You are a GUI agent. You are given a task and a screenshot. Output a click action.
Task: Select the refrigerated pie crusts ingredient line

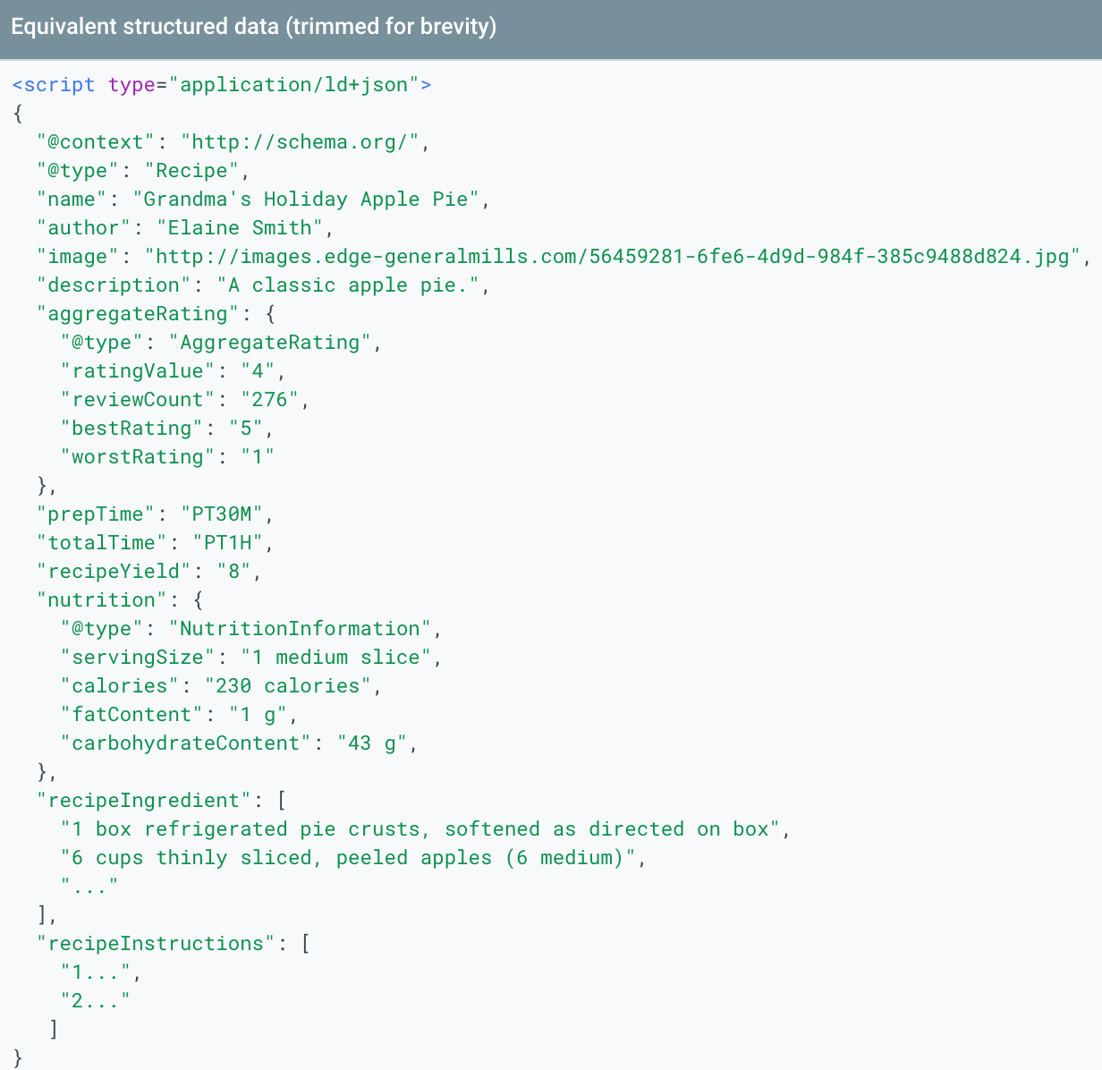(x=426, y=829)
